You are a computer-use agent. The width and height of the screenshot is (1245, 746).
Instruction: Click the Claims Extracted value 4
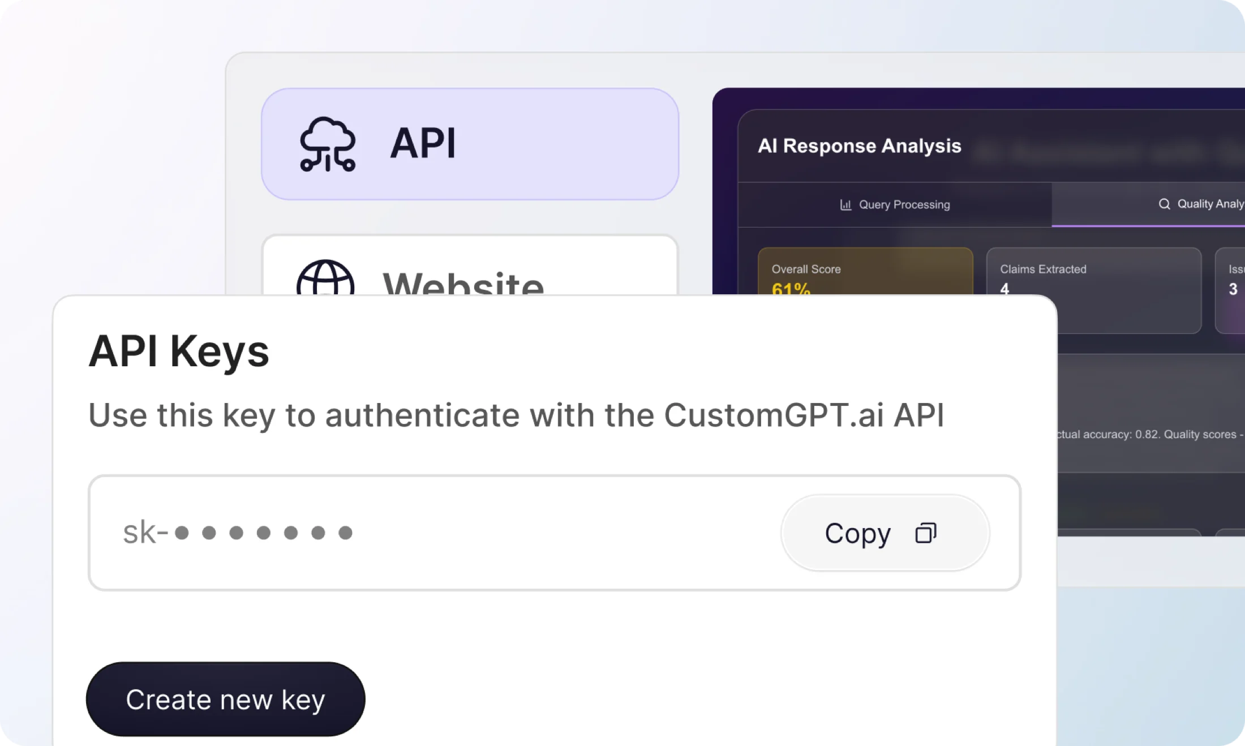click(1004, 289)
